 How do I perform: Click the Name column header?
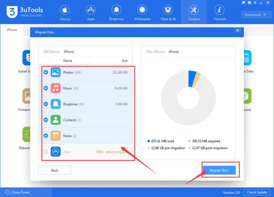(68, 61)
